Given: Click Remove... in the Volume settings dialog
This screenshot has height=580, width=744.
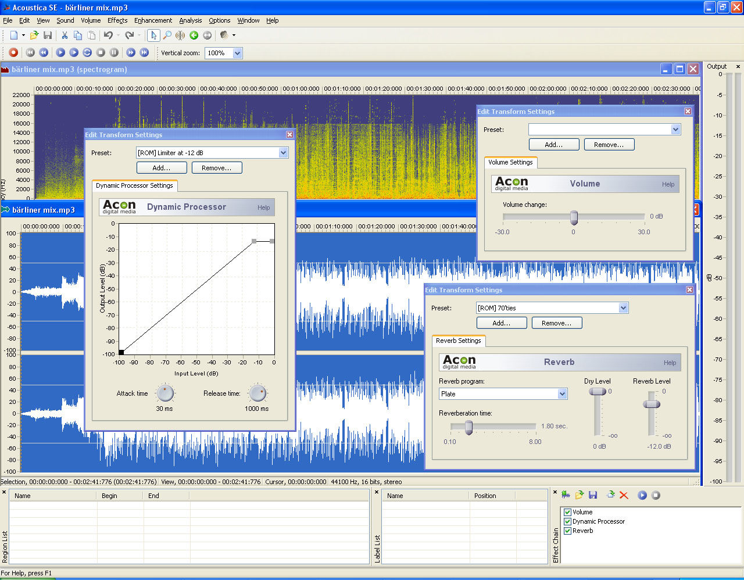Looking at the screenshot, I should click(x=609, y=145).
